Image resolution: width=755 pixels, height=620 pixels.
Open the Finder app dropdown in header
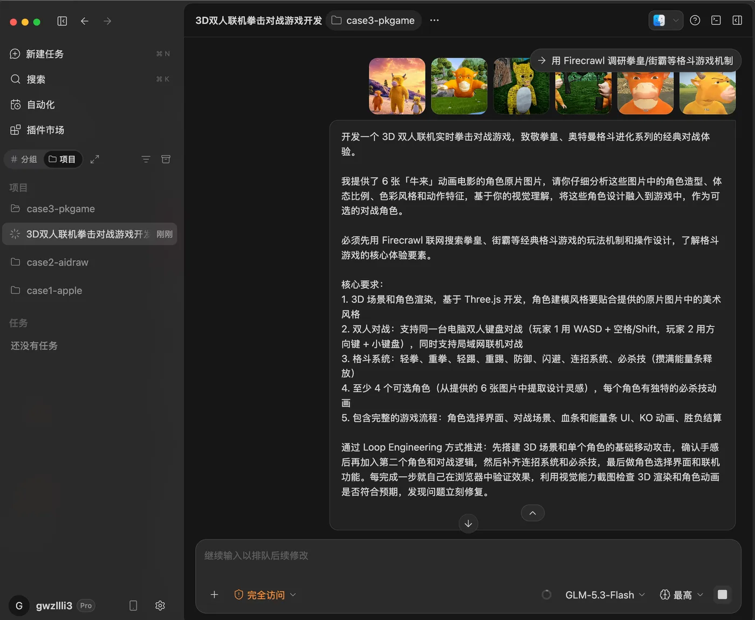pyautogui.click(x=665, y=20)
